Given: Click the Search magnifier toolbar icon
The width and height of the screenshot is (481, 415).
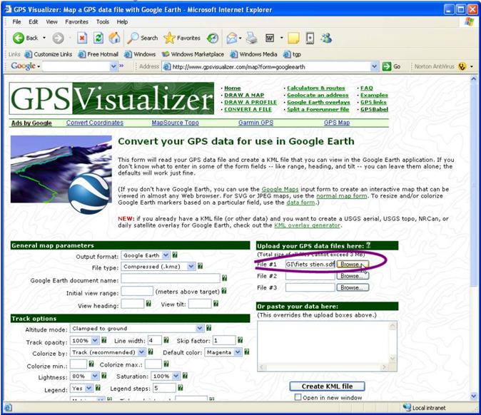Looking at the screenshot, I should tap(133, 38).
